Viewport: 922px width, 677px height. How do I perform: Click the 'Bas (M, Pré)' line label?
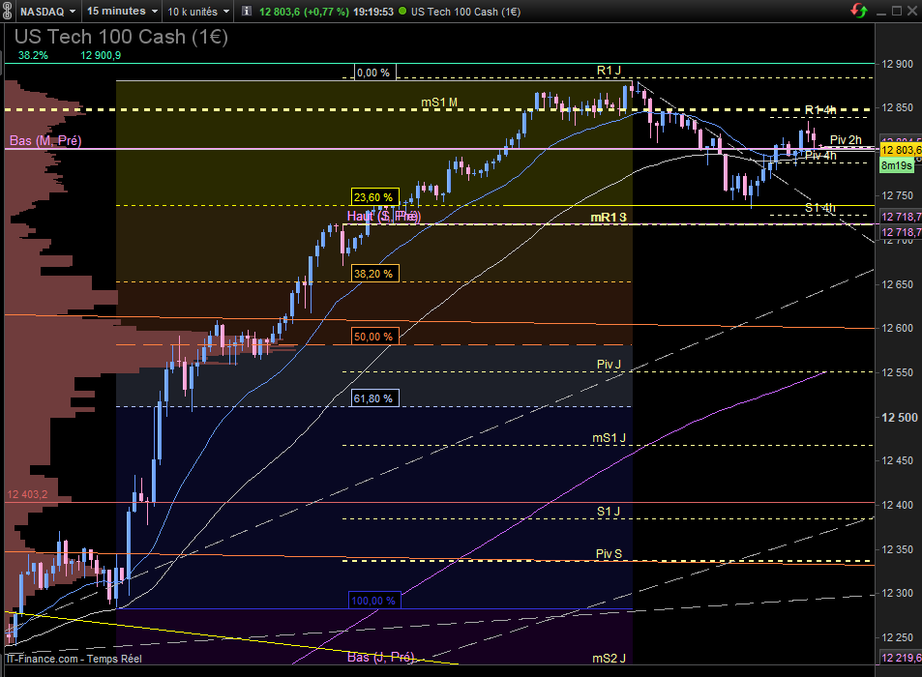pos(45,140)
